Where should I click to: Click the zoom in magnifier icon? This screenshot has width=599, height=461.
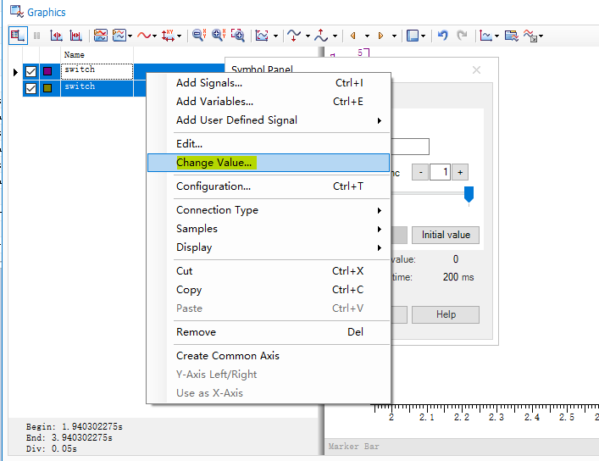click(219, 36)
